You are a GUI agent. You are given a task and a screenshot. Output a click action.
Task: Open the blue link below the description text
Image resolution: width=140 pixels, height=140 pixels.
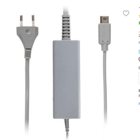click(139, 43)
